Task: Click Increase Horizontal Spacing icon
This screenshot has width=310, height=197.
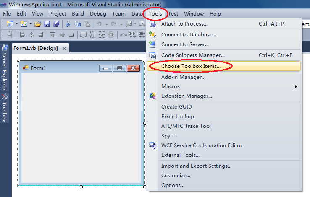Action: pyautogui.click(x=133, y=35)
